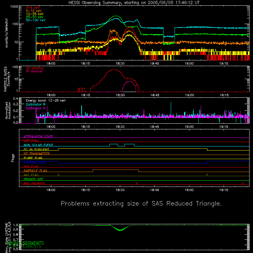Select the 6-12 keV legend label

34,11
